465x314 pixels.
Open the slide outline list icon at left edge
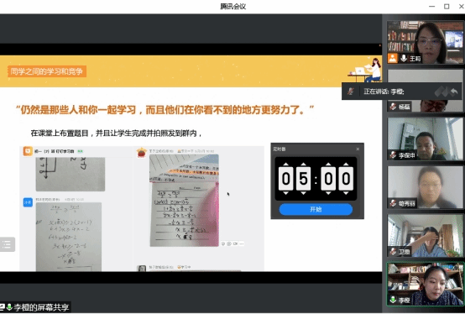tap(7, 244)
